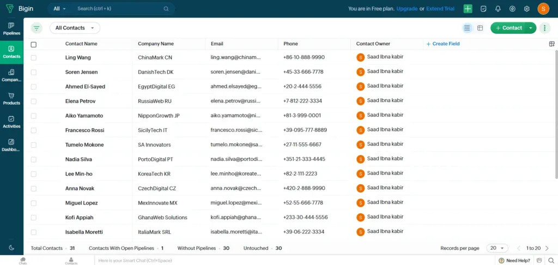
Task: Open contact Tumelo Mokone
Action: [84, 144]
